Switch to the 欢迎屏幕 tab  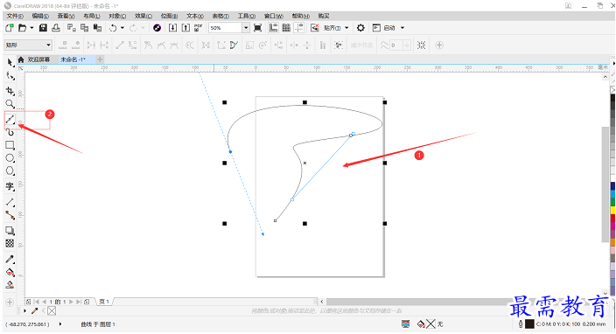point(38,59)
